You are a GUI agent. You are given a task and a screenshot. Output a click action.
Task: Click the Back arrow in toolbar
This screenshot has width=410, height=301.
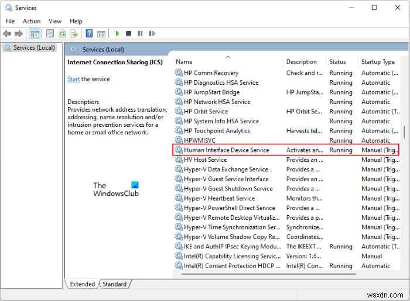click(x=7, y=33)
